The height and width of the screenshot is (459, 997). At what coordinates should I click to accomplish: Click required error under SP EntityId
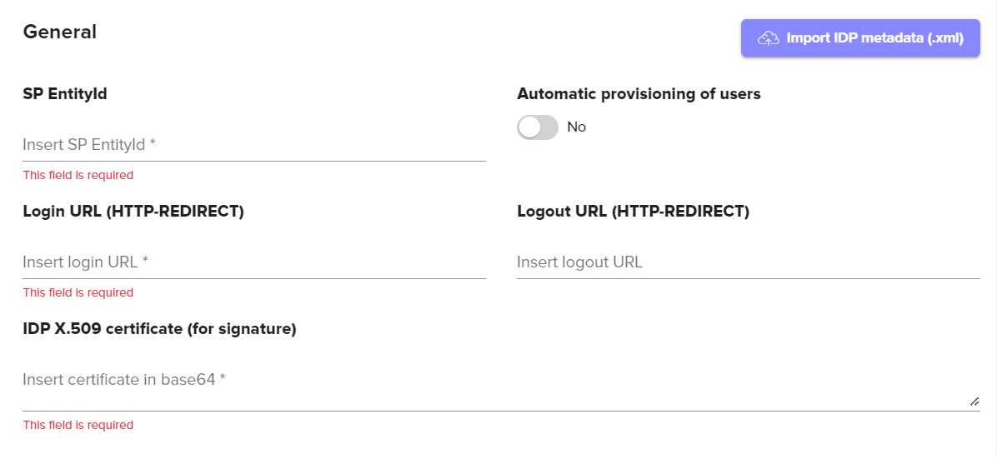pyautogui.click(x=78, y=176)
